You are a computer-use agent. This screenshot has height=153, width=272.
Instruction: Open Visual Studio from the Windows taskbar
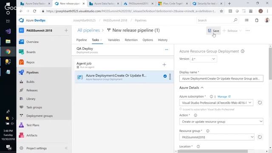click(x=8, y=31)
